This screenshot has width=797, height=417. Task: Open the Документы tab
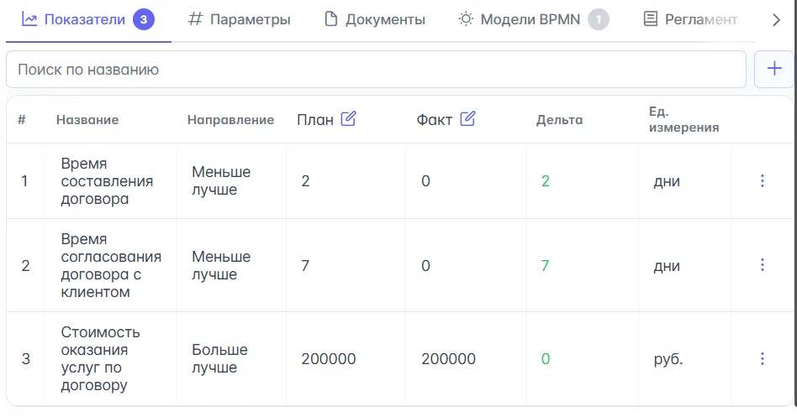coord(375,19)
